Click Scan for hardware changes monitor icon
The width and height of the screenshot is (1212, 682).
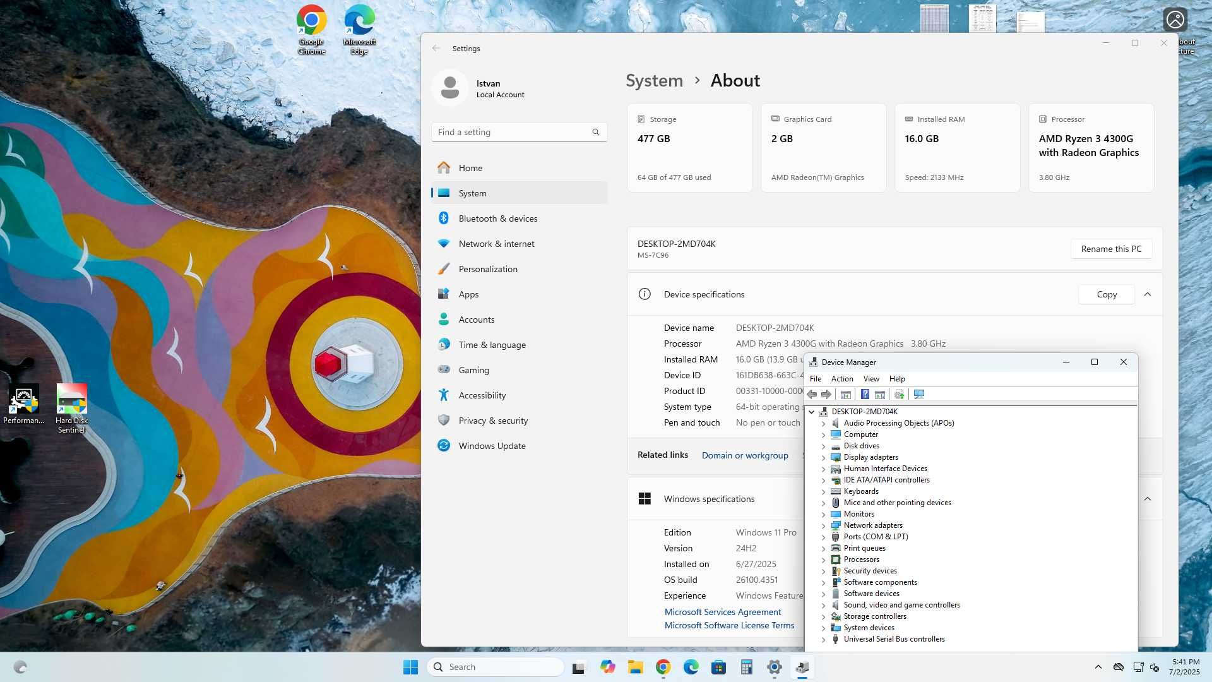[x=919, y=395]
